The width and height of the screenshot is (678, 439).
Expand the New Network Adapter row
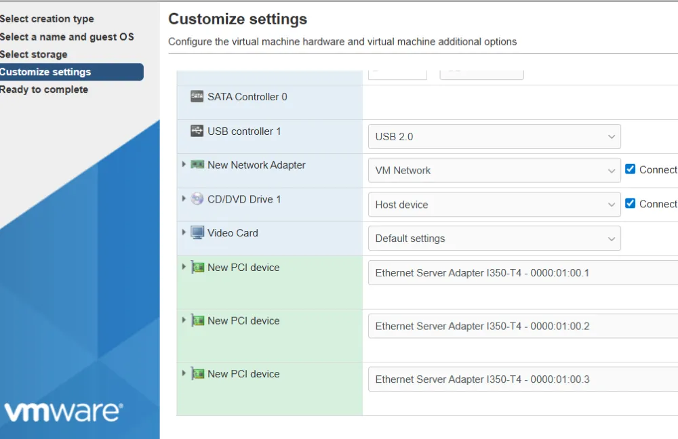[184, 165]
